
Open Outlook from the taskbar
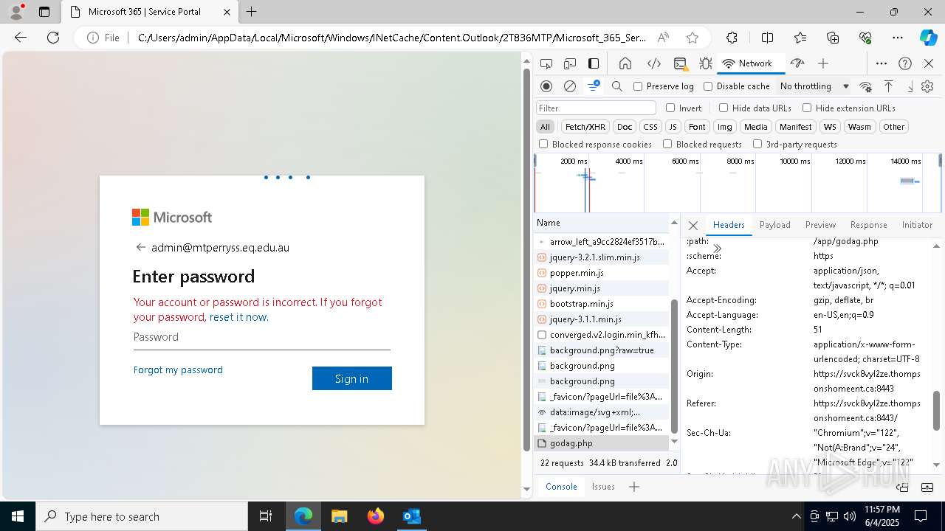coord(411,516)
